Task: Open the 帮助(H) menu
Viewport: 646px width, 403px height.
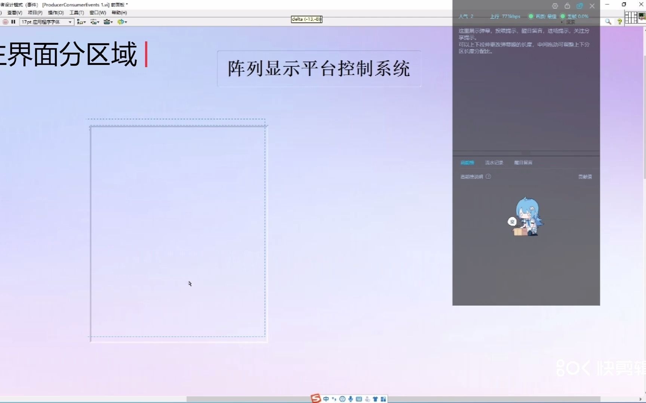Action: pyautogui.click(x=119, y=13)
